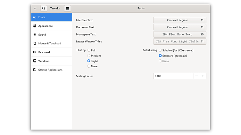
Task: Open the search icon in header
Action: coord(44,8)
